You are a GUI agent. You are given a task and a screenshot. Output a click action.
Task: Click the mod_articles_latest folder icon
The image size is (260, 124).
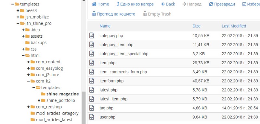[33, 119]
